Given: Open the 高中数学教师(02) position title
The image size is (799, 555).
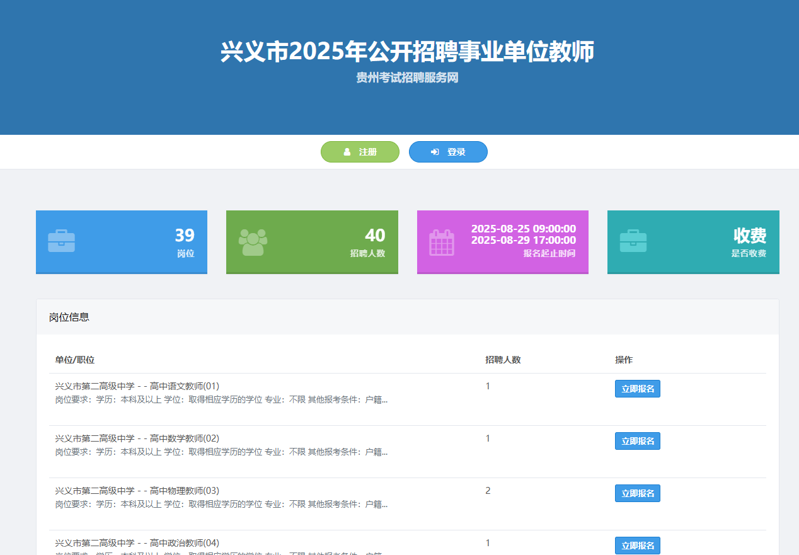Looking at the screenshot, I should click(137, 438).
